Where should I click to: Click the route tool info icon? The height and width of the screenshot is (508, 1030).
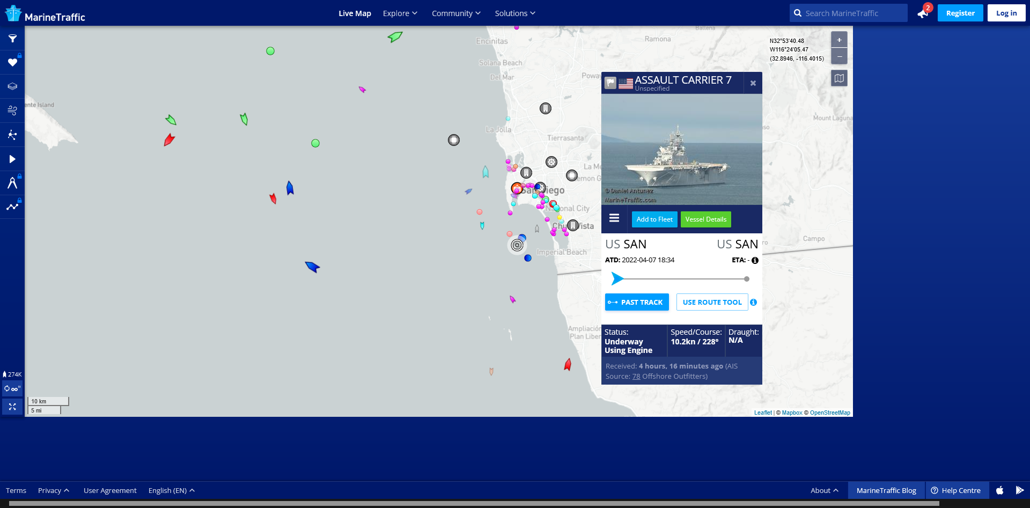click(753, 303)
